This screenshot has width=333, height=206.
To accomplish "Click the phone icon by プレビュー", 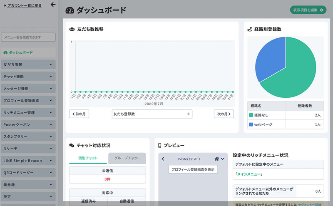I will pyautogui.click(x=159, y=146).
